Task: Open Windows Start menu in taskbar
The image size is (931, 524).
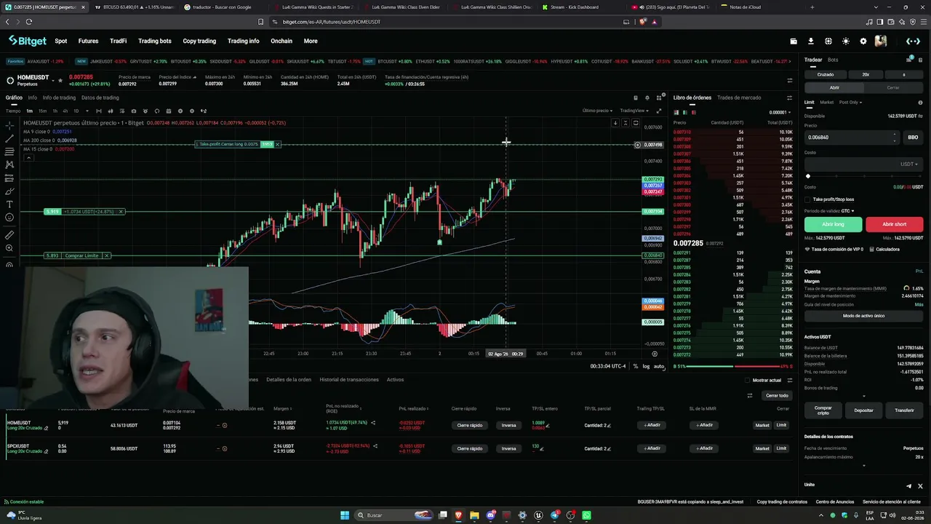Action: tap(345, 515)
